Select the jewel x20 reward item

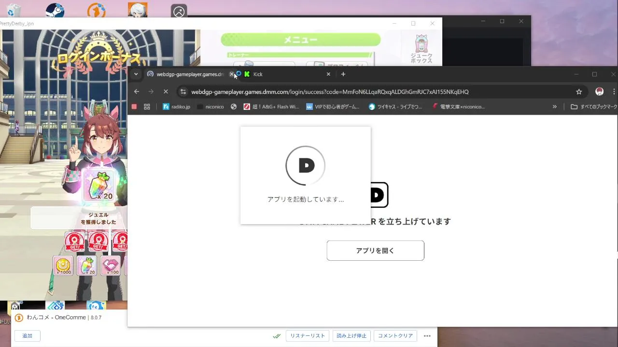pyautogui.click(x=98, y=186)
